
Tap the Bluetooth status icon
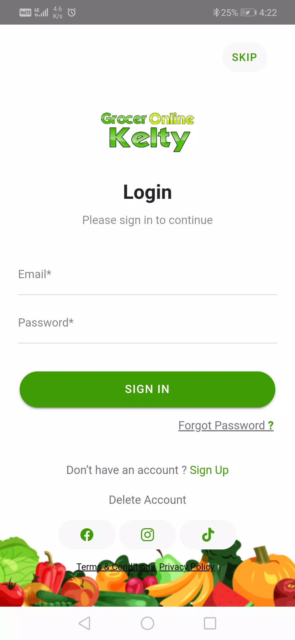(x=216, y=12)
